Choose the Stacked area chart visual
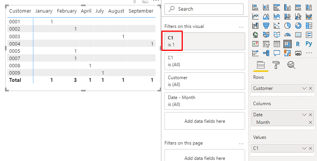Viewport: 317px width, 161px height. tap(277, 16)
